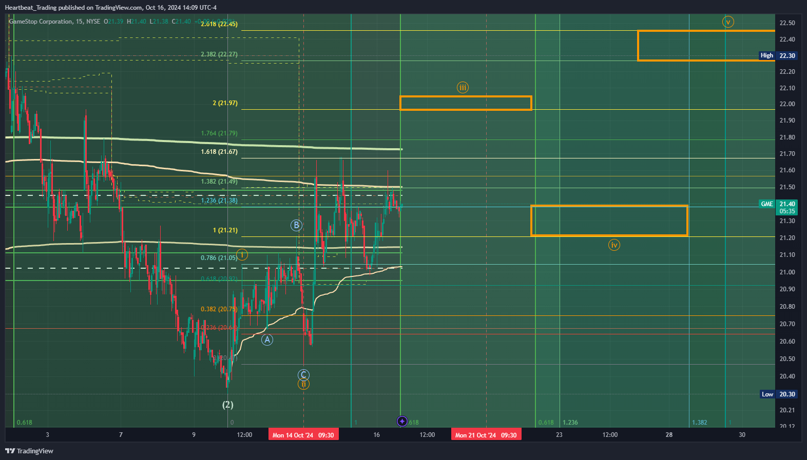The image size is (807, 460).
Task: Click the 20.50 value on the price axis
Action: coord(787,359)
